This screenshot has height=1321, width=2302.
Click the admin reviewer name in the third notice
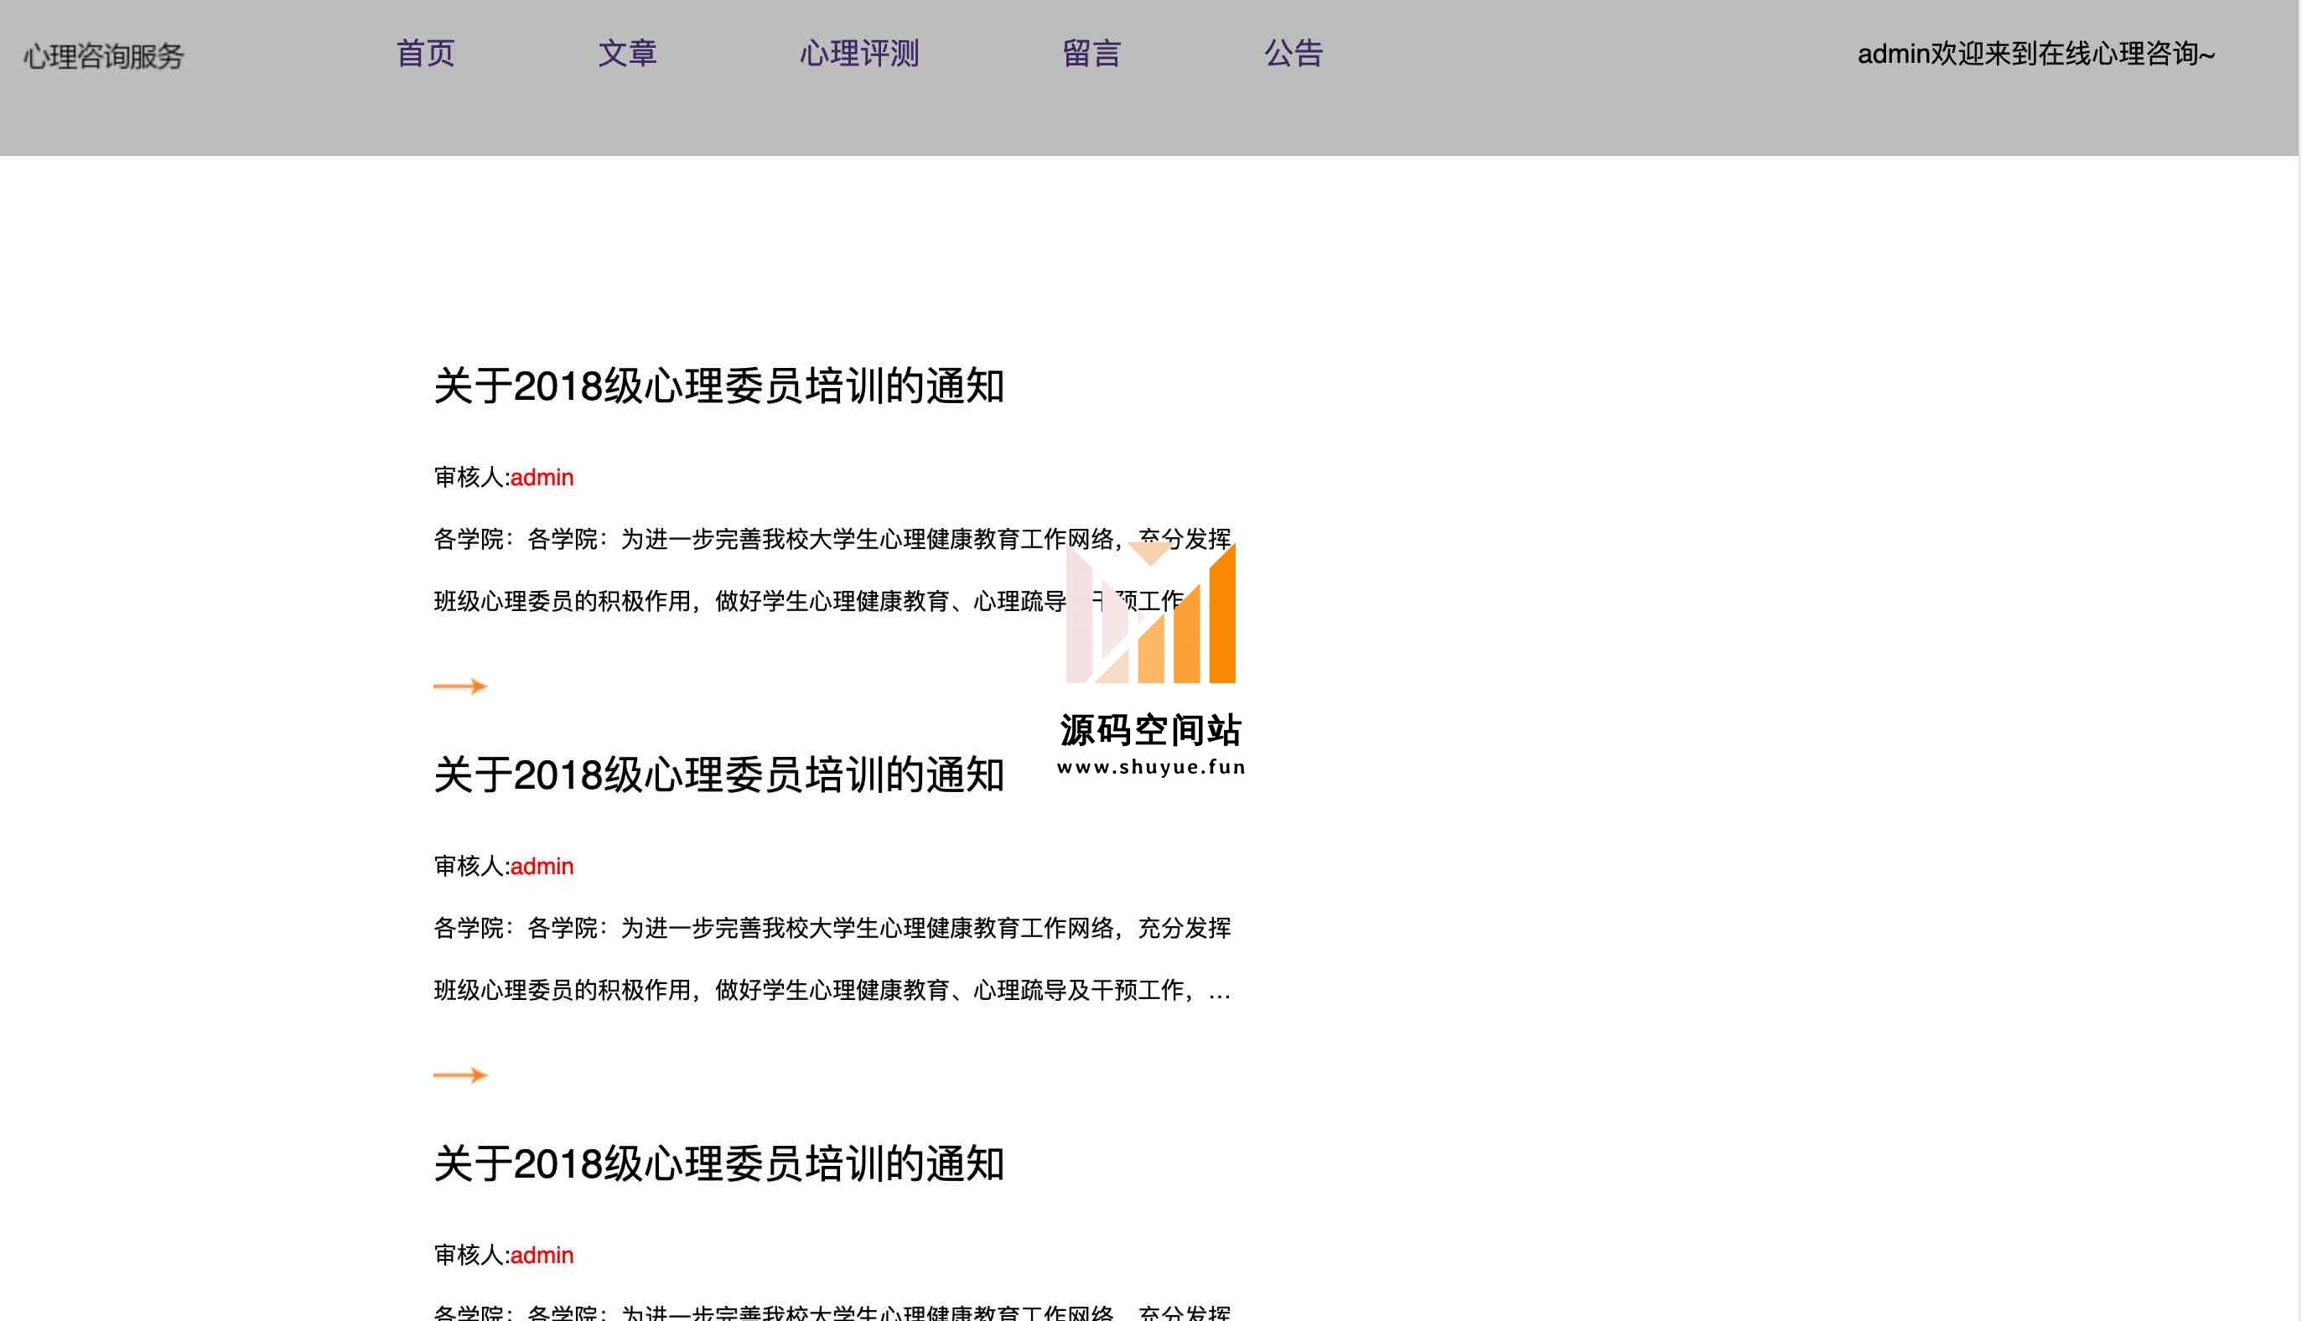click(x=542, y=1255)
